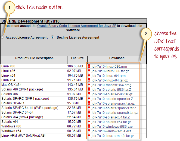
Task: Download jdk-7u10-solaris-x64.tar.Z file link
Action: tap(111, 117)
